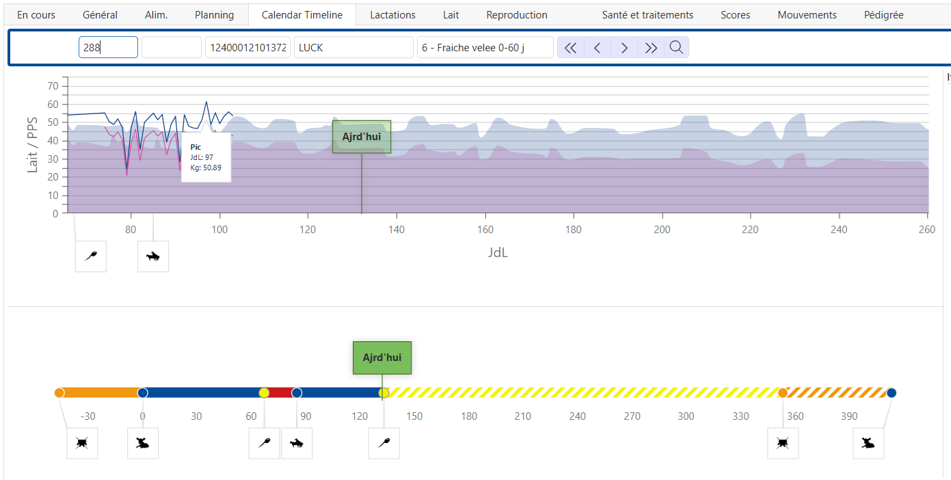Open the Alim. tab
The image size is (951, 480).
tap(157, 14)
